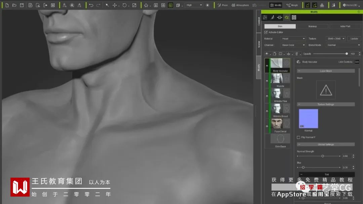Open the green SkinGen tab icon

287,17
